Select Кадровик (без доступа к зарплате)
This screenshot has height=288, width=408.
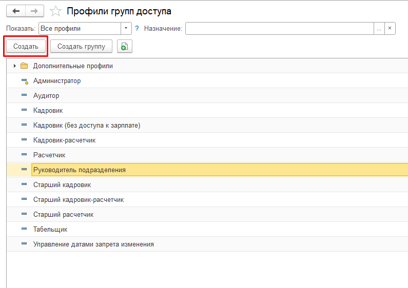(x=87, y=126)
